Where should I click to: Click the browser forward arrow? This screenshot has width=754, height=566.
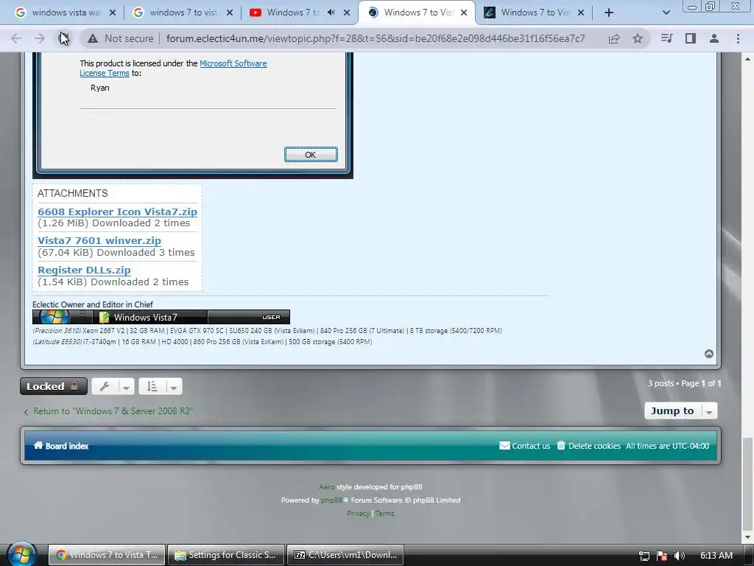[40, 38]
